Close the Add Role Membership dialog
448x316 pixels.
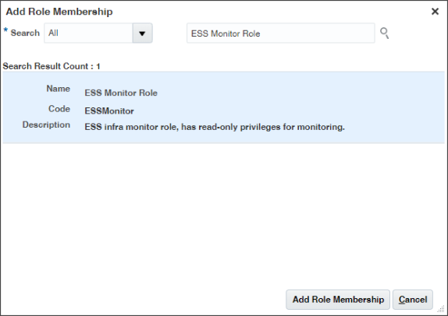[435, 12]
